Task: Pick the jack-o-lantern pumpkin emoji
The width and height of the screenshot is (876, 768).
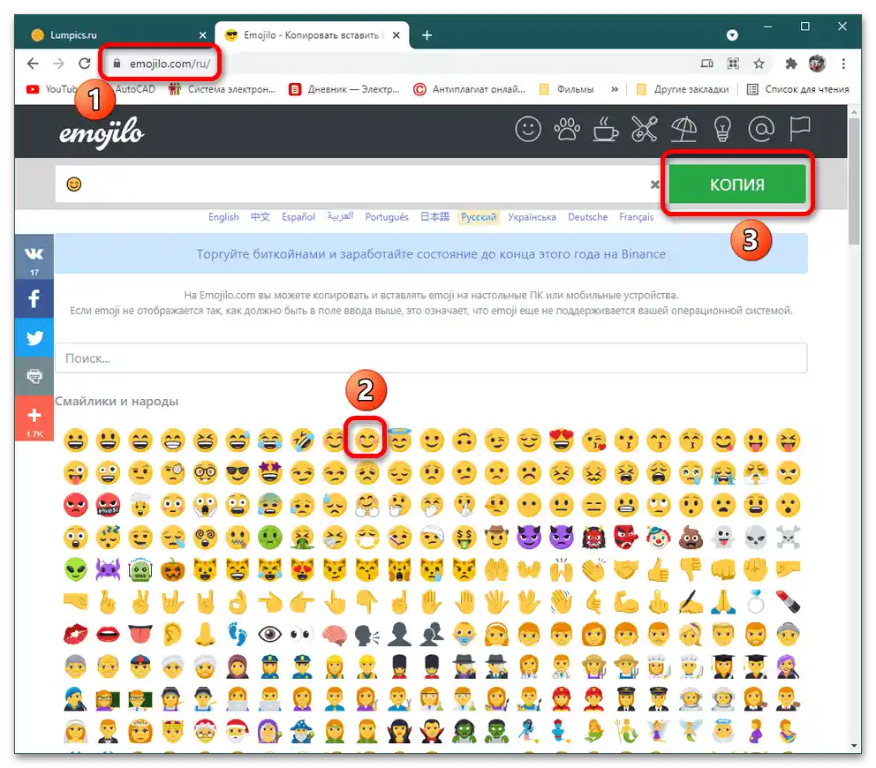Action: pos(172,569)
